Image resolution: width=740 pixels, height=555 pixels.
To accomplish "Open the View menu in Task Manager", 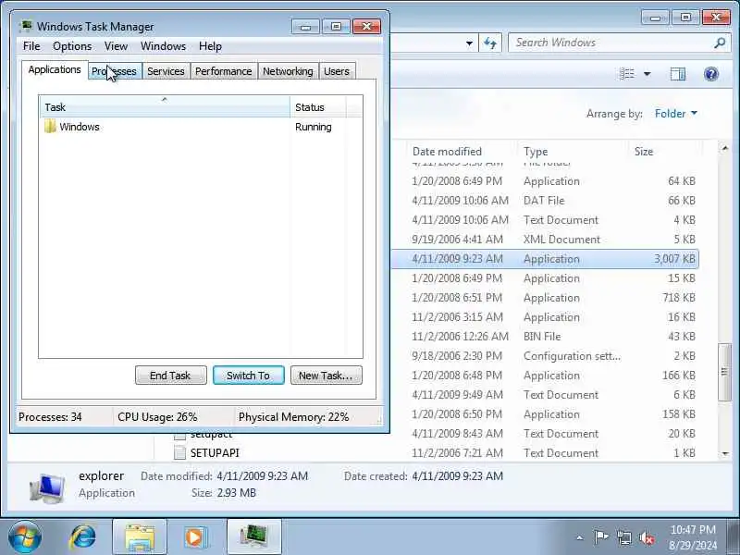I will coord(117,46).
